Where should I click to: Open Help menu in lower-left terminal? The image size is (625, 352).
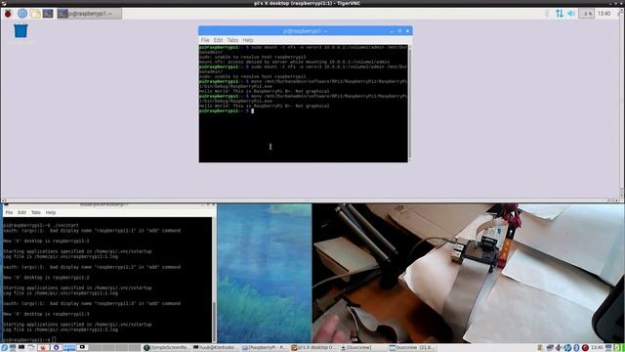pyautogui.click(x=51, y=212)
